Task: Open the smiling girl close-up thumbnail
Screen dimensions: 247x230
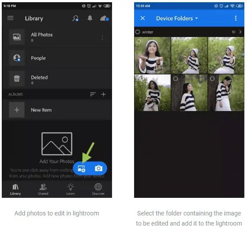Action: point(153,56)
